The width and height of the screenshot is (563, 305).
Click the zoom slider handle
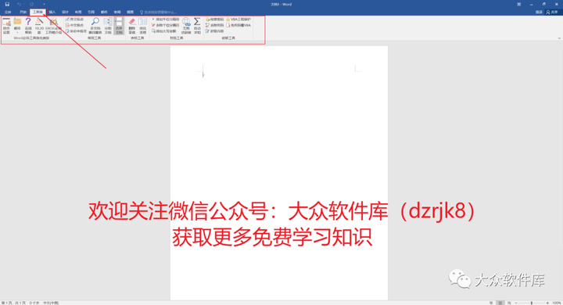pyautogui.click(x=532, y=303)
